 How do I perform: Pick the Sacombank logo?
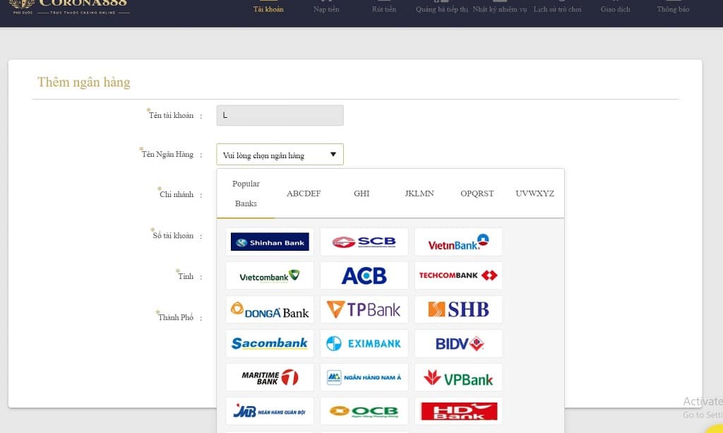270,343
